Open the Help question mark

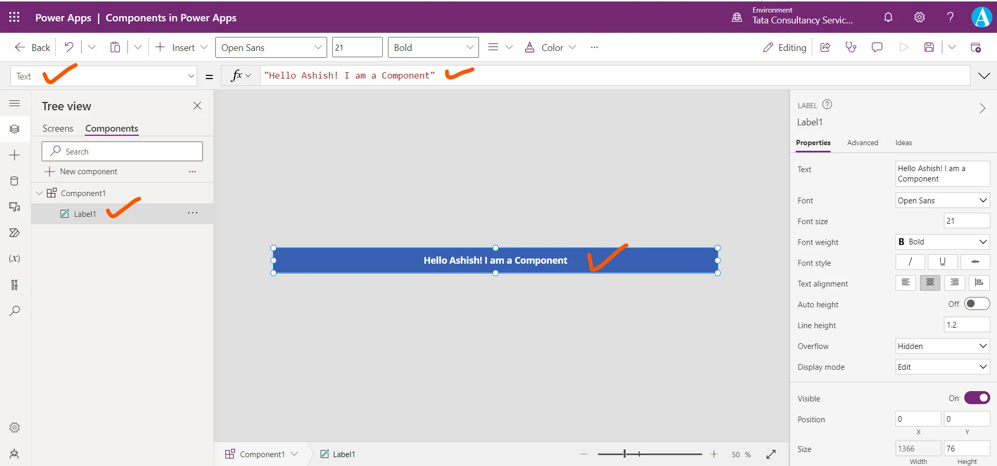point(950,17)
